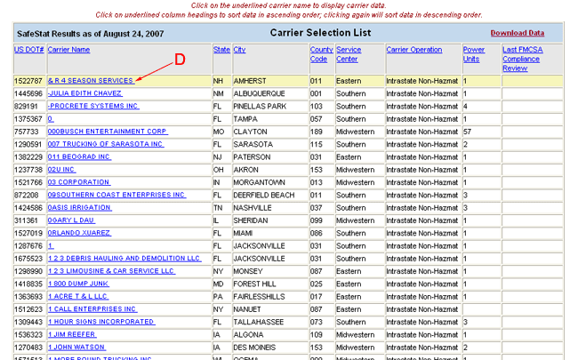Open carrier 09SOUTHERN COAST ENTERPRISES INC
The height and width of the screenshot is (360, 578).
(116, 195)
